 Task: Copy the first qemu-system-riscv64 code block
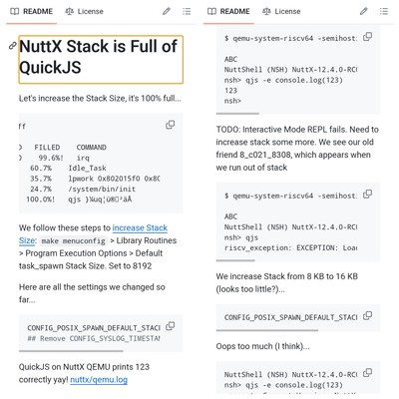click(367, 37)
